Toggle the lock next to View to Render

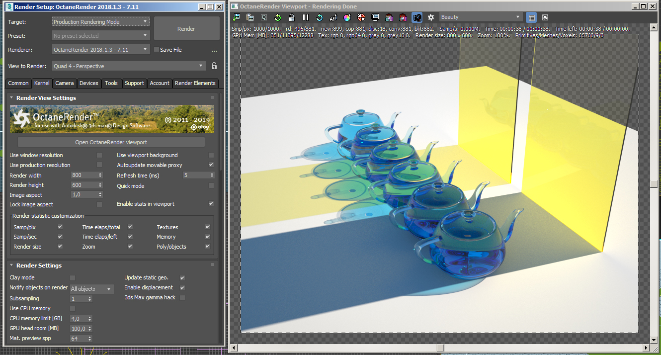pos(214,66)
